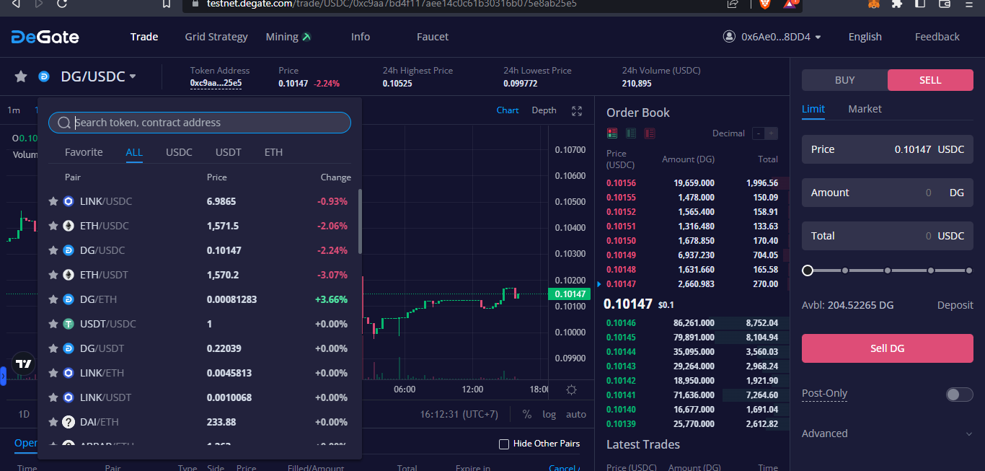Select the USDT pairs tab
The image size is (985, 471).
[229, 152]
